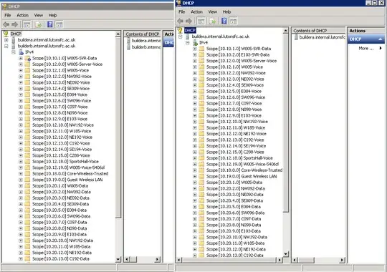
Task: Click folder icon of E103-SVR-Data scope, right window
Action: pyautogui.click(x=201, y=54)
